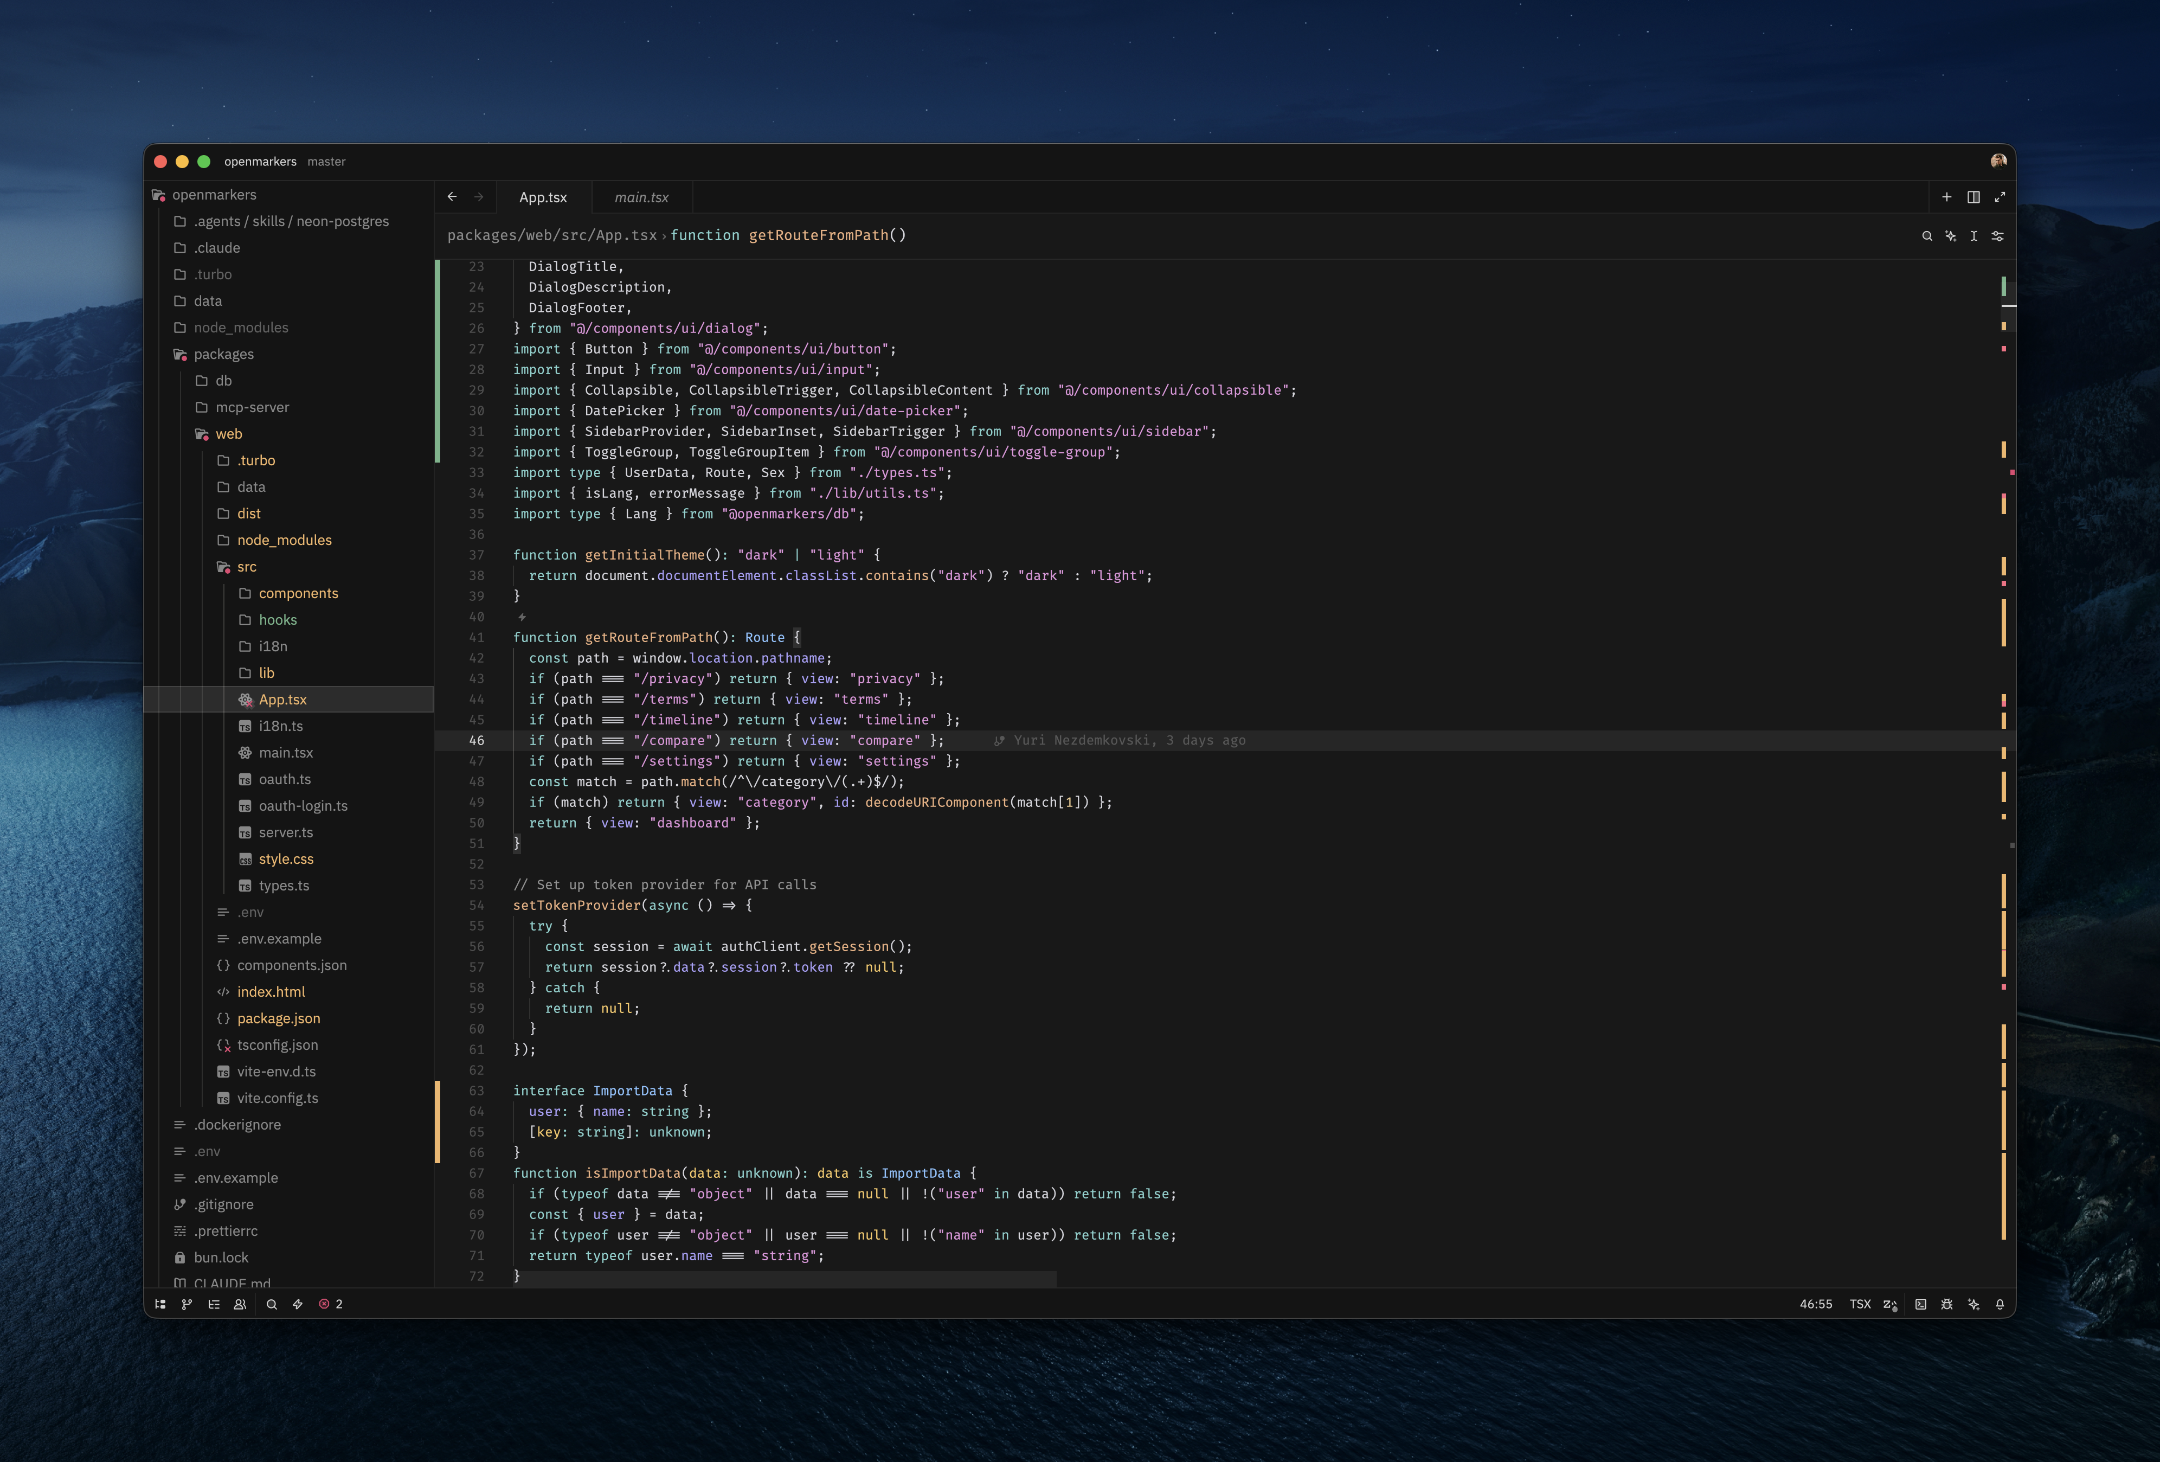Click the inline assist sparkle icon in editor toolbar
This screenshot has width=2160, height=1462.
[1950, 236]
